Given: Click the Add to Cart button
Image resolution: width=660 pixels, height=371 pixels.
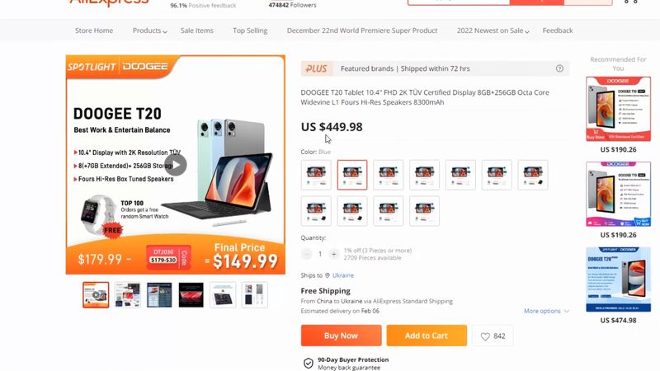Looking at the screenshot, I should [427, 336].
